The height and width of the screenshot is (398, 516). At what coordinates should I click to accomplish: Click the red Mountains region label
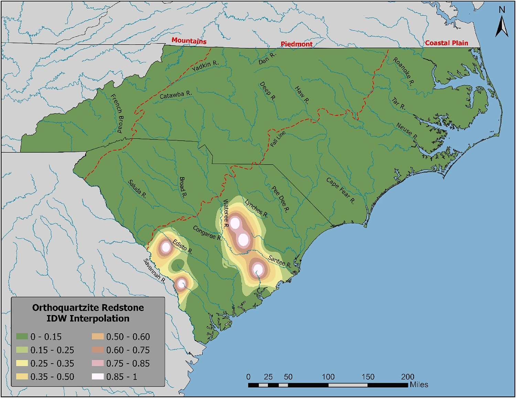click(x=189, y=41)
